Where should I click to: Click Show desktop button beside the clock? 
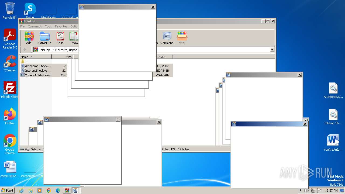(x=342, y=190)
